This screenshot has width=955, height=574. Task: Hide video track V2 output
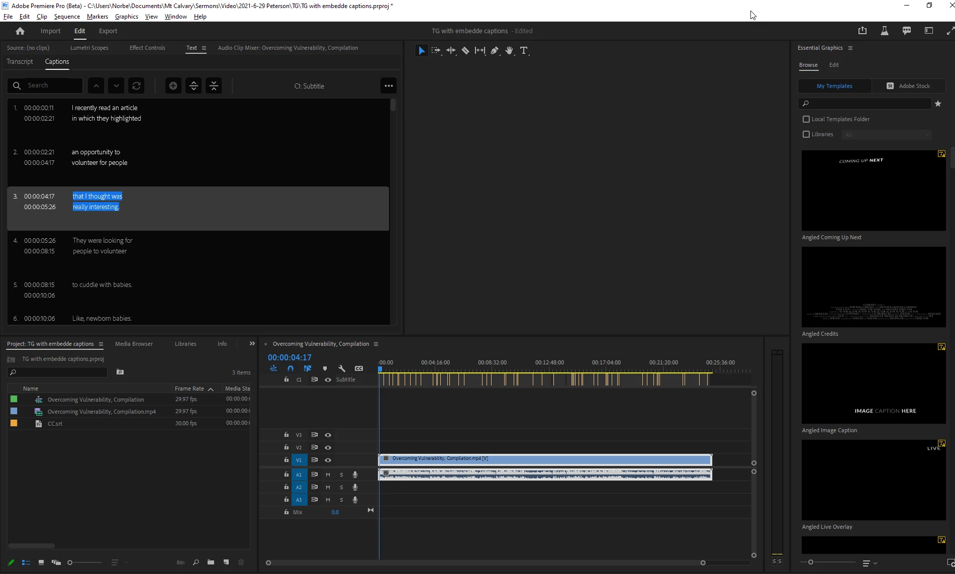(x=328, y=447)
